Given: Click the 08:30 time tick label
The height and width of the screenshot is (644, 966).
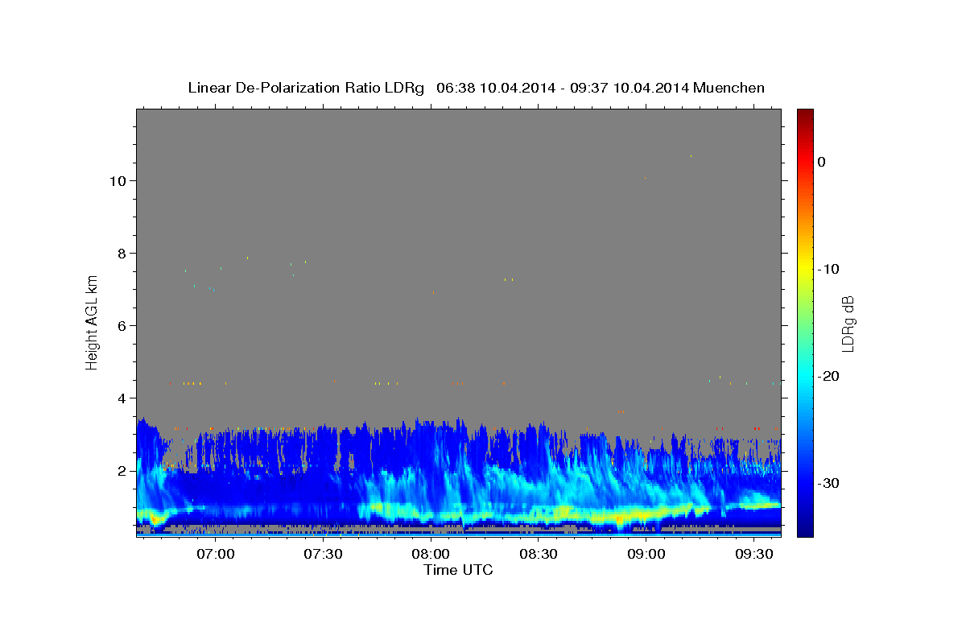Looking at the screenshot, I should click(x=538, y=555).
